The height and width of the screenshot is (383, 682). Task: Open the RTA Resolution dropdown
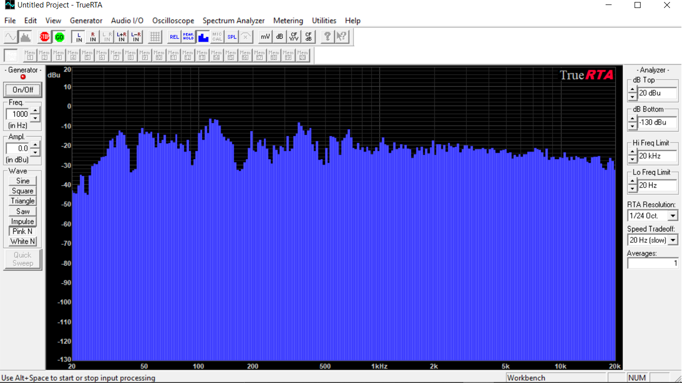coord(673,216)
